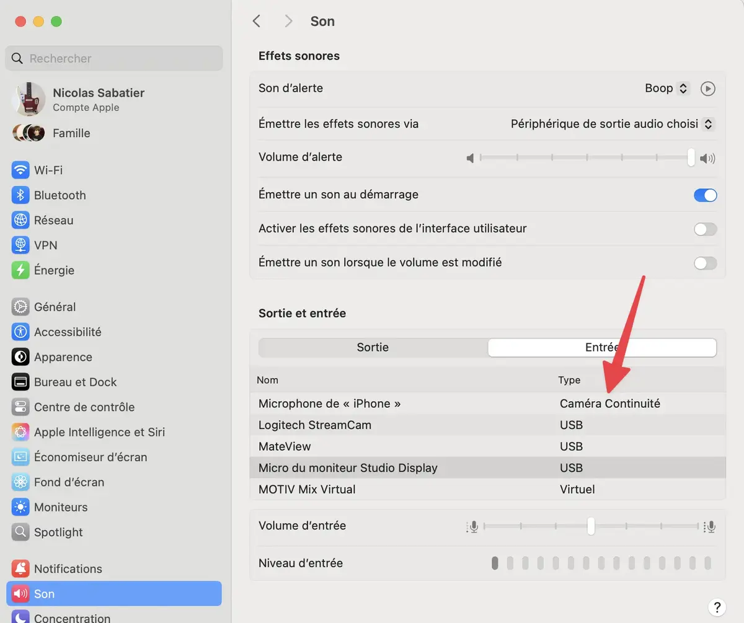Open the Moniteurs settings pane
Viewport: 744px width, 623px height.
[62, 506]
